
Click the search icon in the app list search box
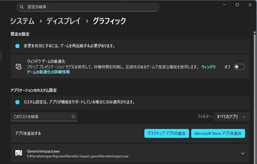pyautogui.click(x=73, y=117)
